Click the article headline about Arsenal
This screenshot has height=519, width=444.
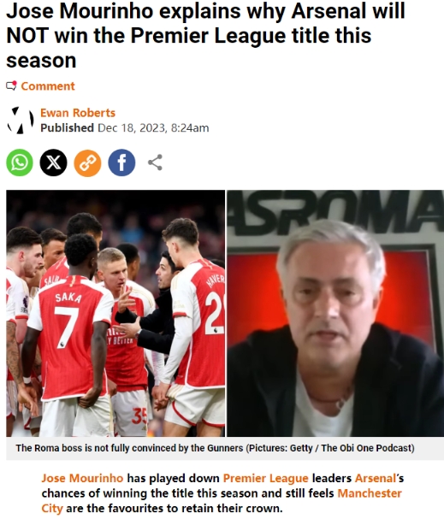[205, 35]
